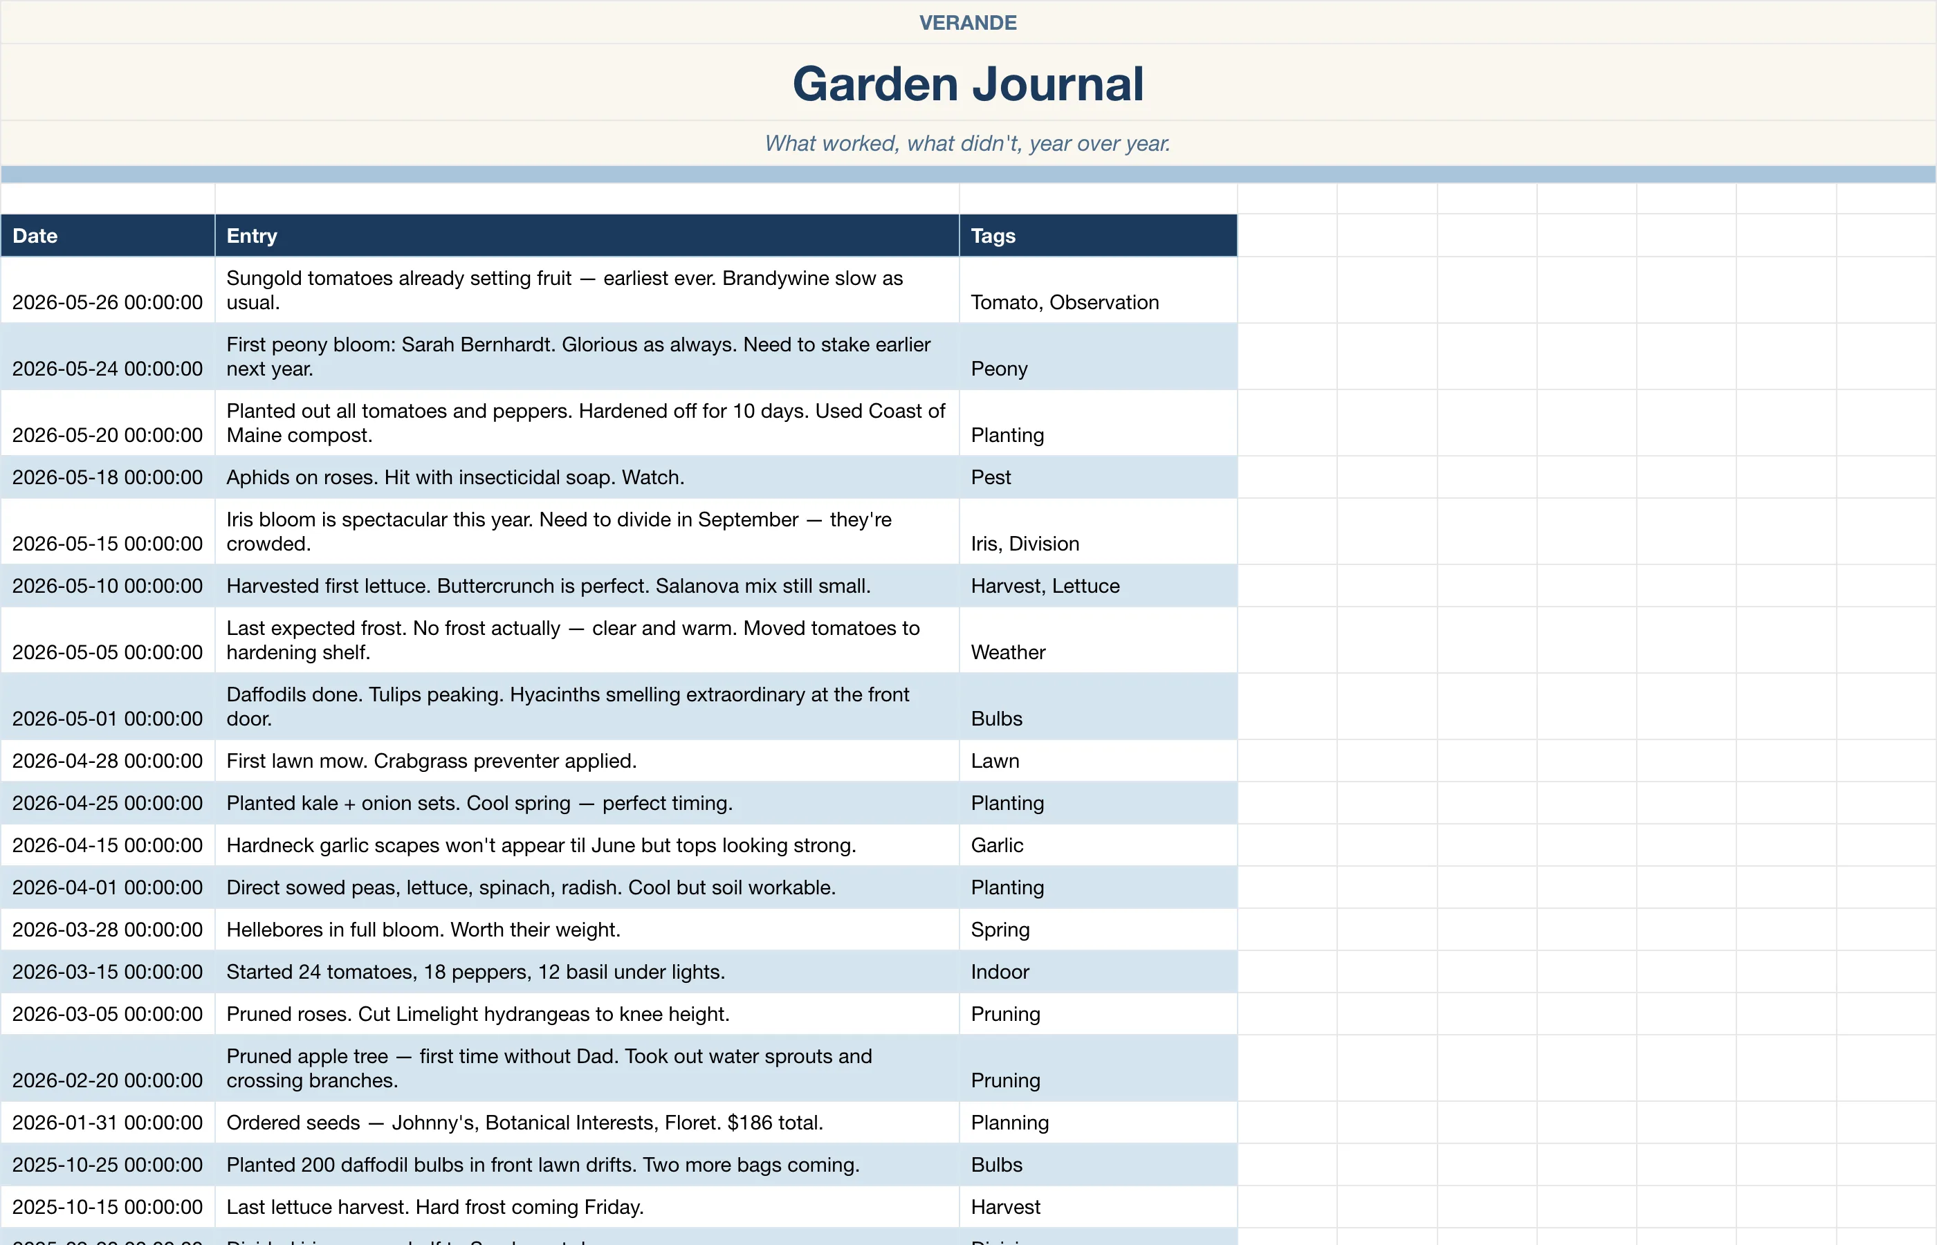The height and width of the screenshot is (1245, 1937).
Task: Select the Garlic tag cell
Action: click(x=1098, y=845)
